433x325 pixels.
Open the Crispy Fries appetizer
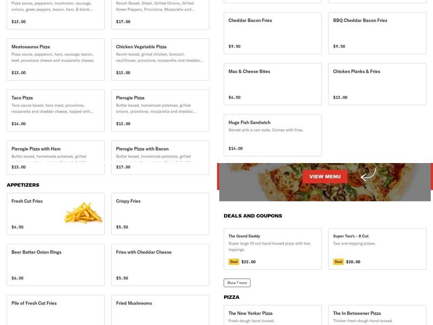pyautogui.click(x=160, y=212)
